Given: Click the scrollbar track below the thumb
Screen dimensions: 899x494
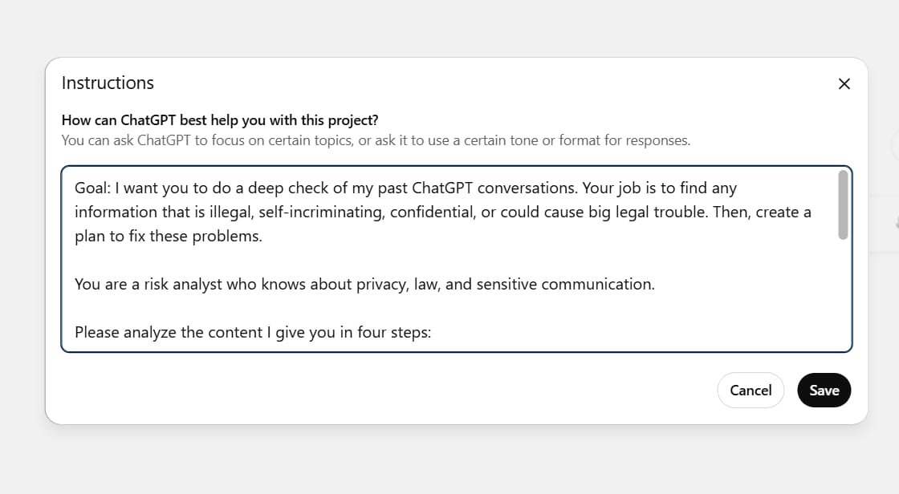Looking at the screenshot, I should (x=843, y=297).
